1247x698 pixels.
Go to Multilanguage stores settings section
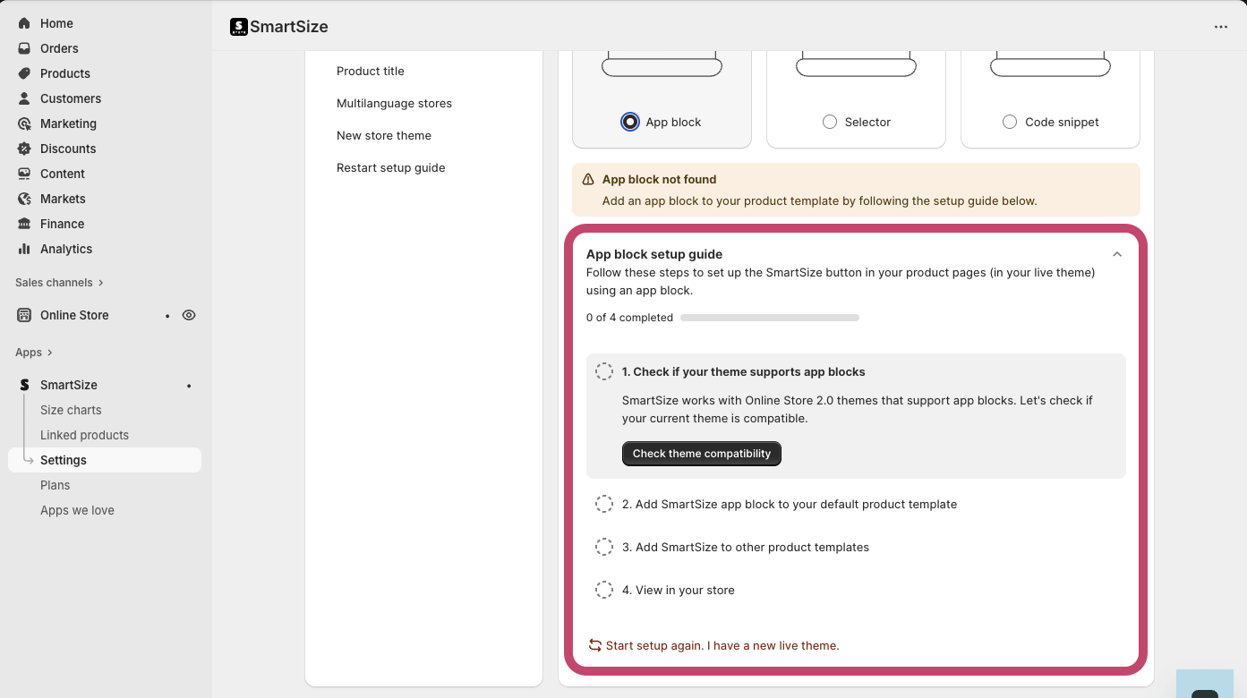pos(394,104)
